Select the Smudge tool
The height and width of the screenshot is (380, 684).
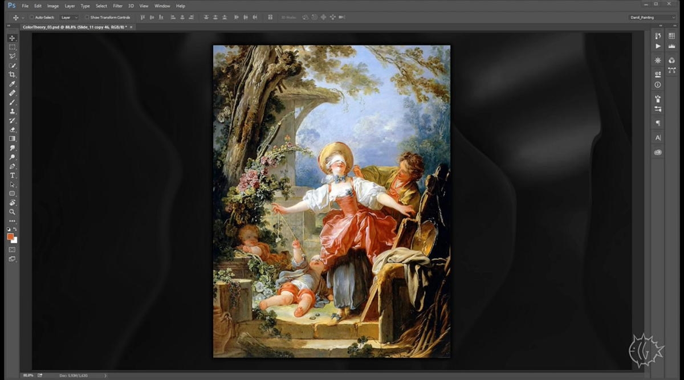tap(12, 148)
